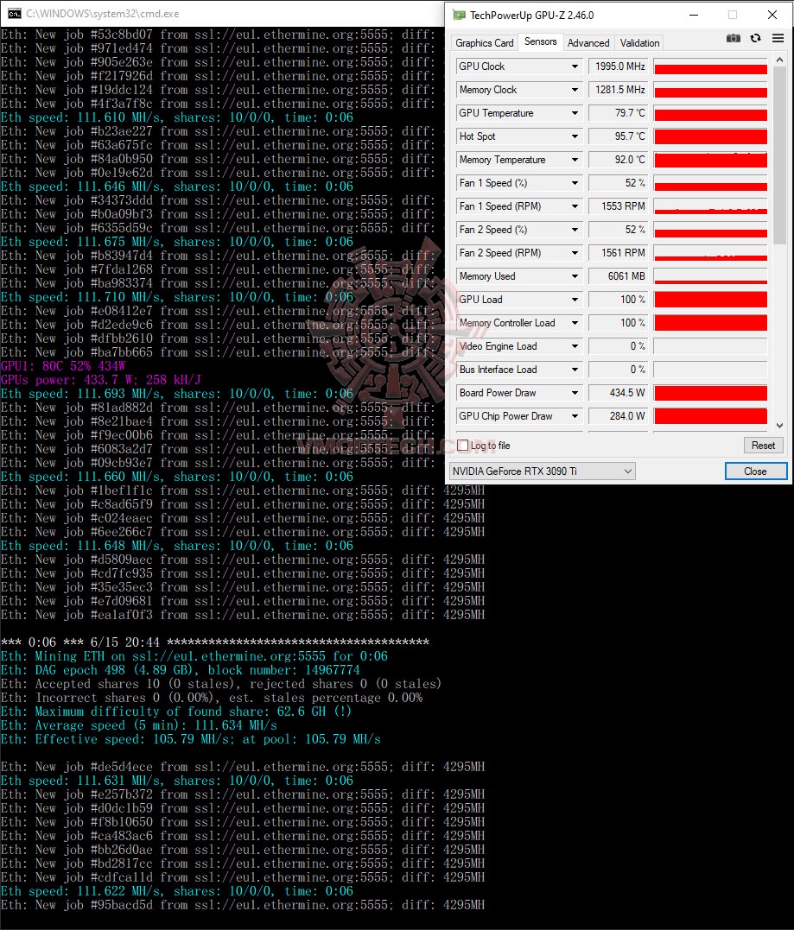Viewport: 794px width, 930px height.
Task: Click the "GPUs power: 433.7 W" line in cmd
Action: tap(101, 380)
